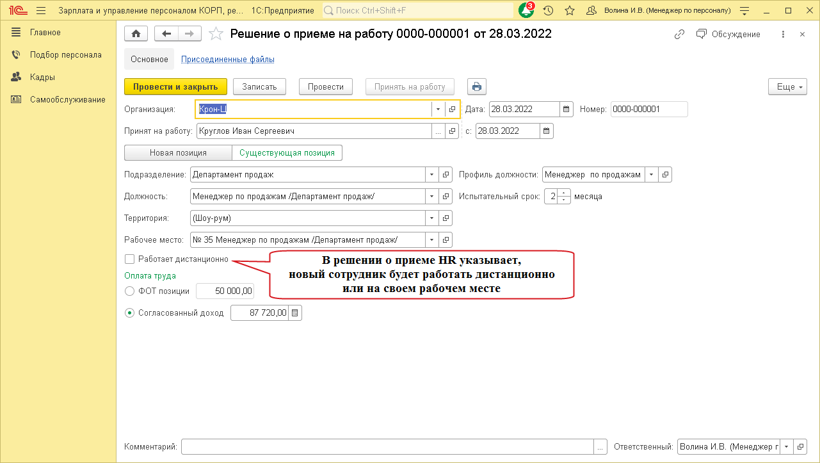The height and width of the screenshot is (463, 820).
Task: Click the print icon button
Action: (477, 86)
